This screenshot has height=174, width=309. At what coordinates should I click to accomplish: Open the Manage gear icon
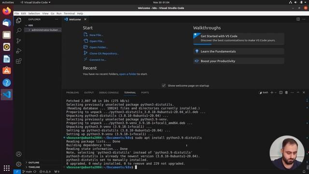[18, 164]
